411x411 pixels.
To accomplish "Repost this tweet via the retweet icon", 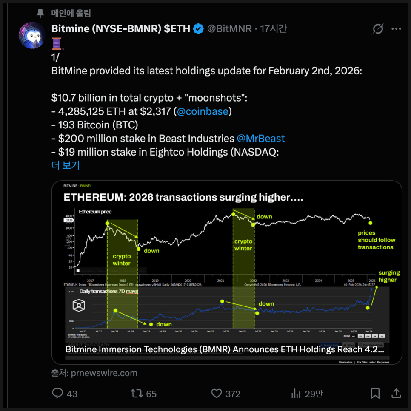I will (137, 393).
